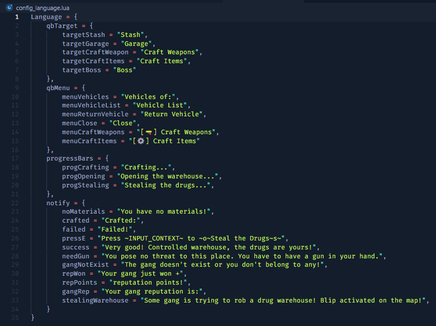Click line number 35 in the gutter
The width and height of the screenshot is (436, 326).
(x=15, y=318)
